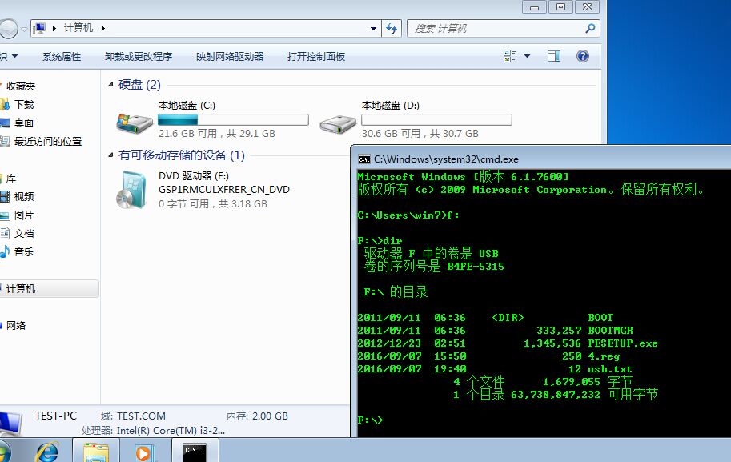Click the GSP1RMCULXFRER_CN_DVD volume name
The height and width of the screenshot is (462, 731).
(224, 190)
